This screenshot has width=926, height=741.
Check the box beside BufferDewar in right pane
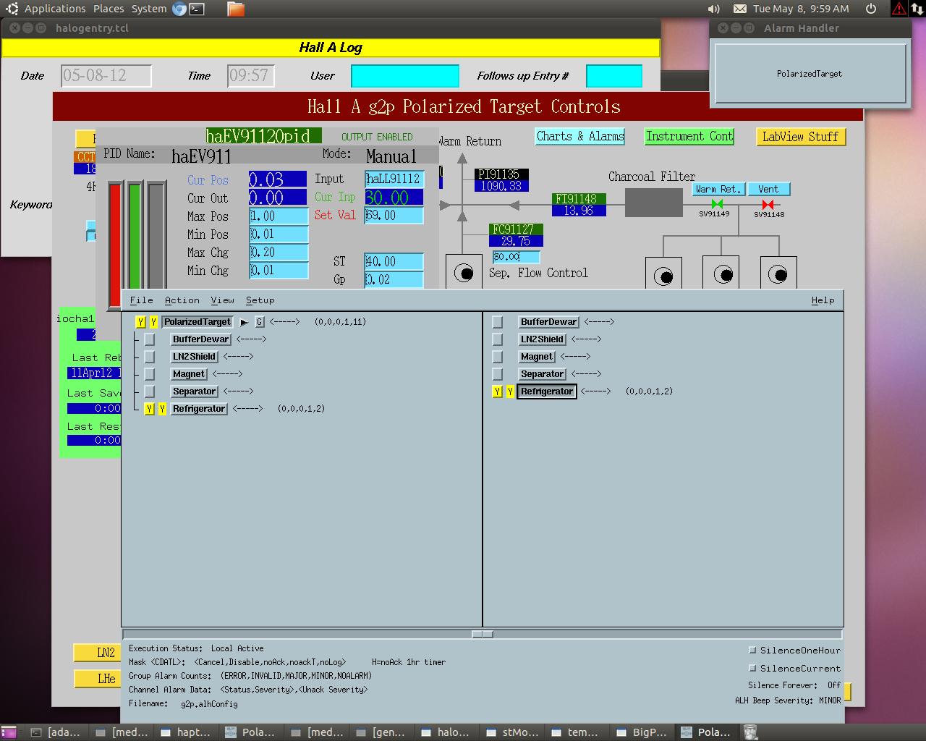click(x=497, y=322)
